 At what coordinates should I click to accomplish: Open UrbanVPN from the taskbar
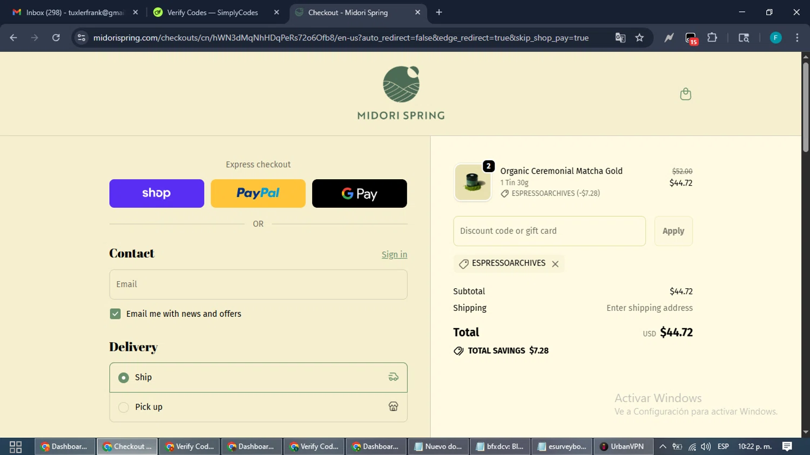(623, 447)
